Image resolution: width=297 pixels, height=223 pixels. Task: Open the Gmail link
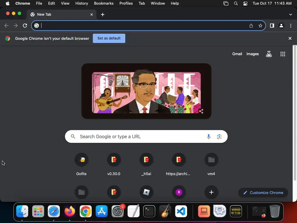click(x=237, y=54)
